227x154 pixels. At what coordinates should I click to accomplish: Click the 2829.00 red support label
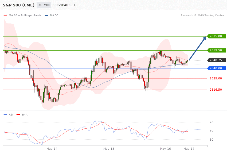(216, 78)
